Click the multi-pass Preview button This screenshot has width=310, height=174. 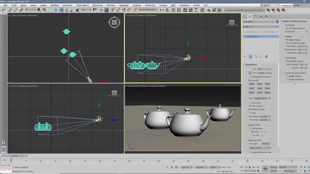(266, 144)
